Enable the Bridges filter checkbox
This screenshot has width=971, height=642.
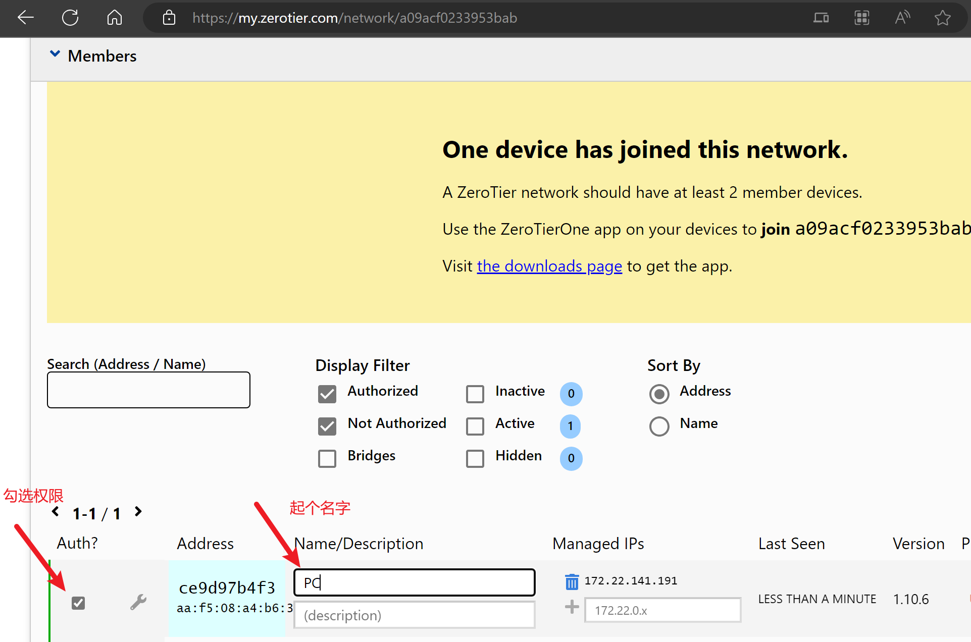click(327, 458)
